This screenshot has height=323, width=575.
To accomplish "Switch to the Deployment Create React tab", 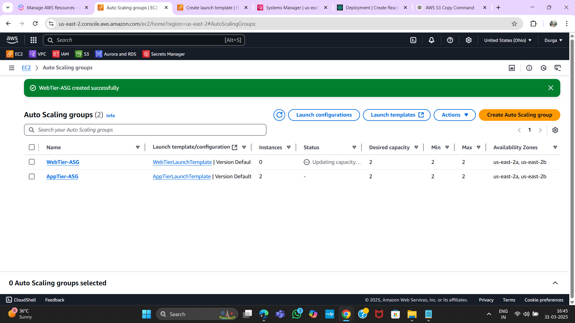I will pos(373,8).
